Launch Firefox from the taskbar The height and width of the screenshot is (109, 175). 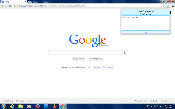[37, 106]
